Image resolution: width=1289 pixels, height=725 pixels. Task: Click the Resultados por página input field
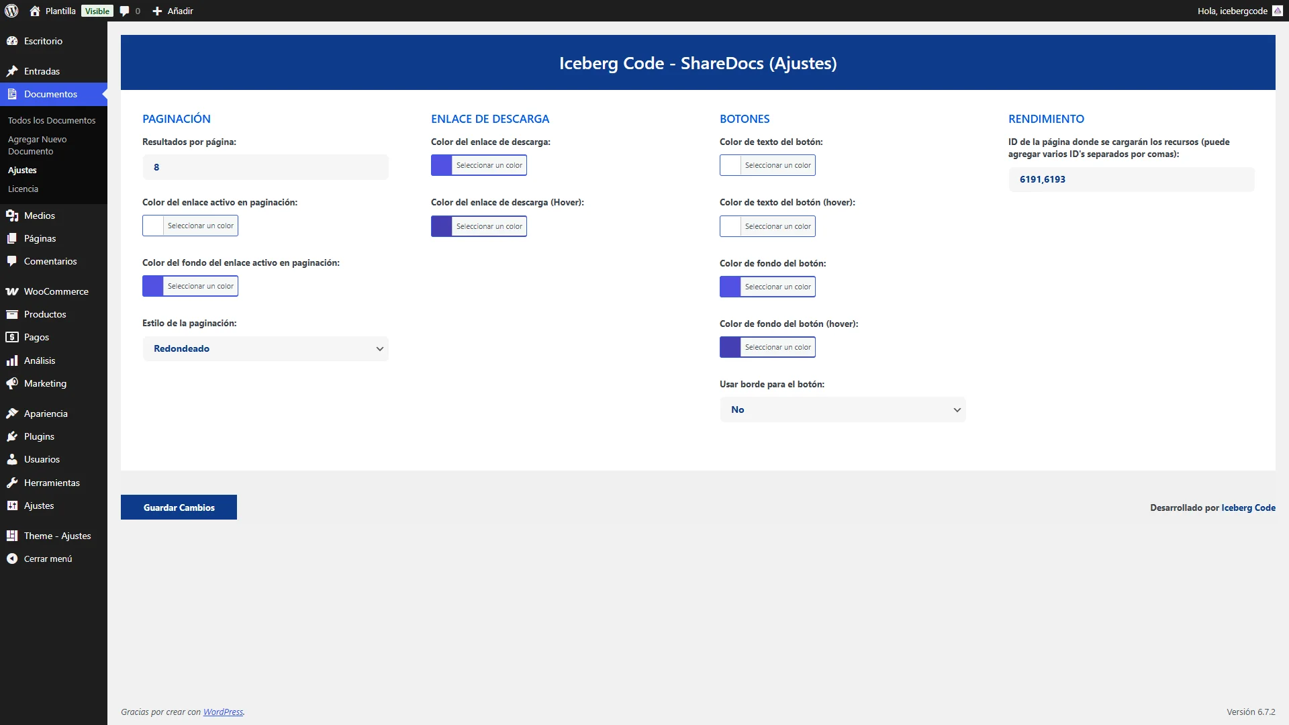pos(265,167)
